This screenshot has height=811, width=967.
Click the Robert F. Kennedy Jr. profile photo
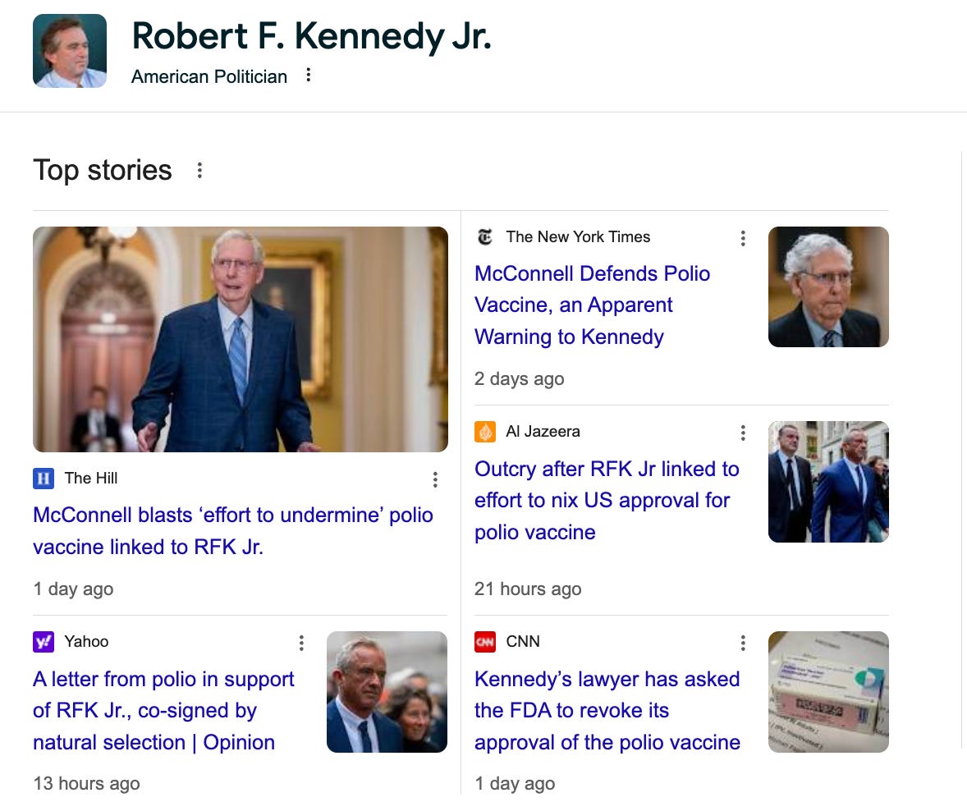[70, 51]
